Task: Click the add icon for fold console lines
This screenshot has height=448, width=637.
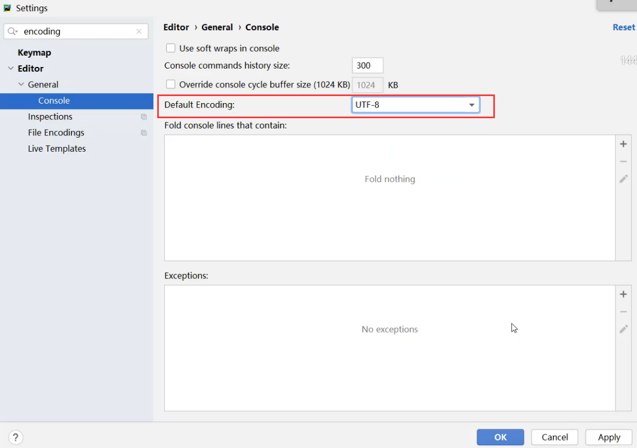Action: [623, 144]
